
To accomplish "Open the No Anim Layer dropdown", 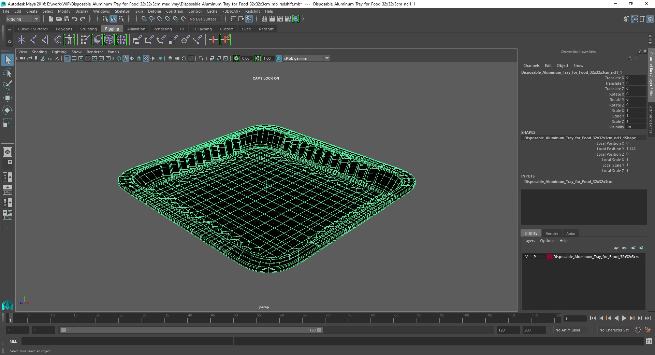I will [571, 330].
